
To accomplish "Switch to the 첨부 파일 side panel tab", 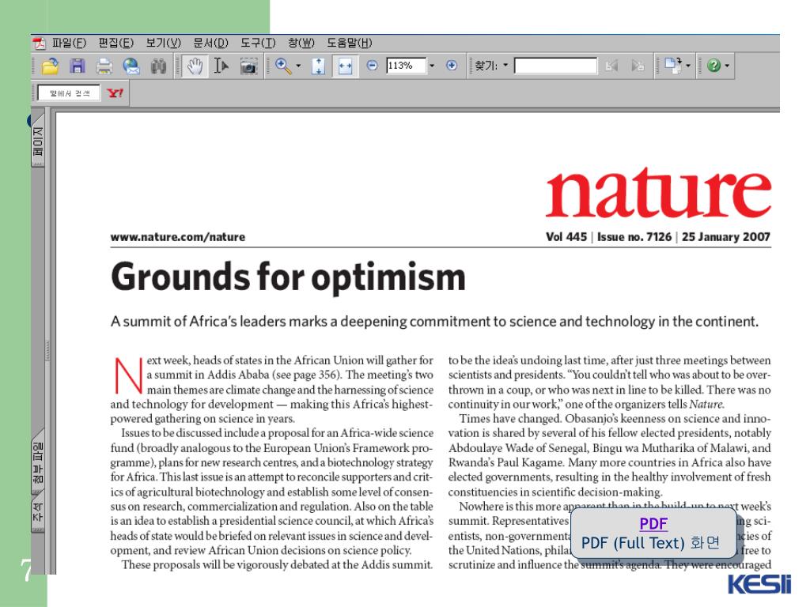I will tap(38, 462).
